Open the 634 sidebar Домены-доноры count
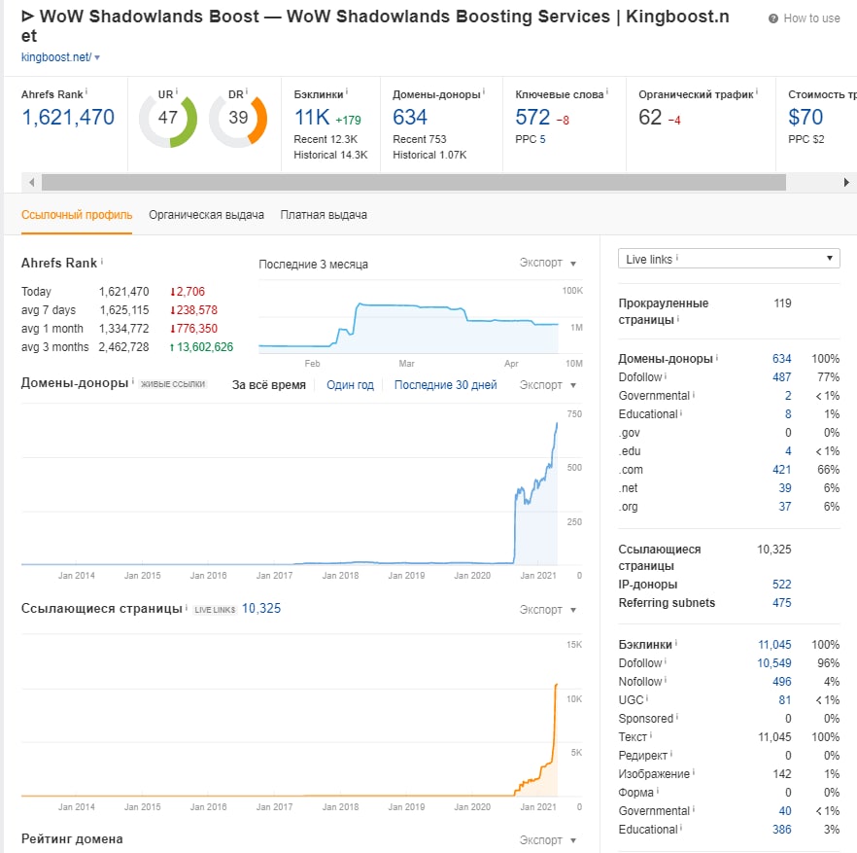This screenshot has height=853, width=857. point(781,358)
